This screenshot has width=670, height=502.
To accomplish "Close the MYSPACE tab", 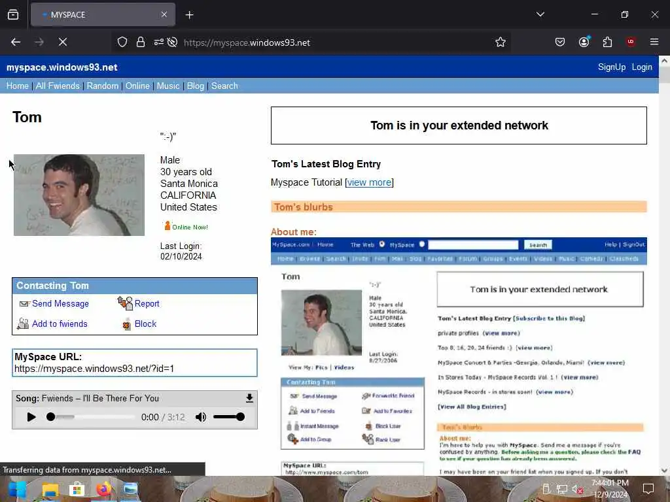I will [x=164, y=14].
